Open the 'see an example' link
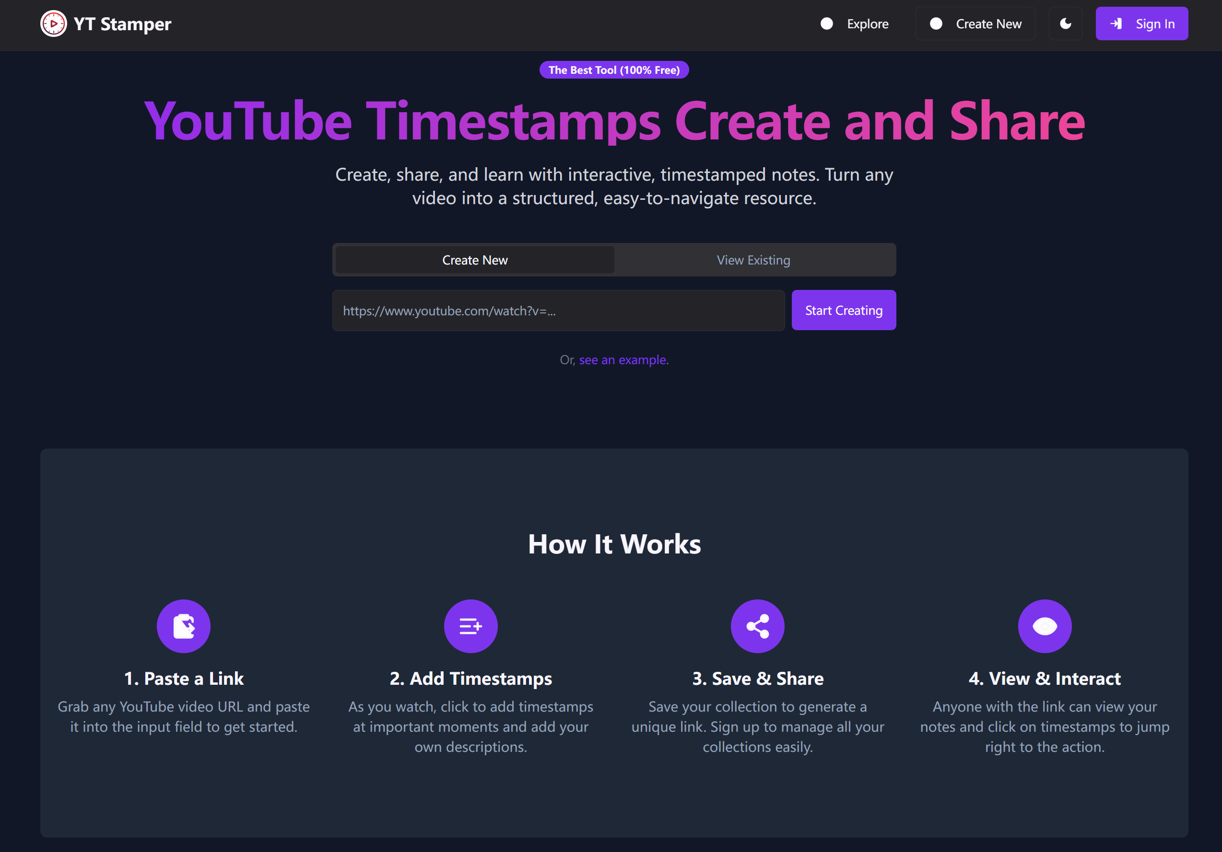 tap(623, 360)
